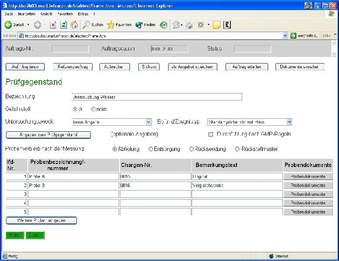The height and width of the screenshot is (261, 339).
Task: Open the dropdown arrow next to edit icon
Action: pos(209,25)
